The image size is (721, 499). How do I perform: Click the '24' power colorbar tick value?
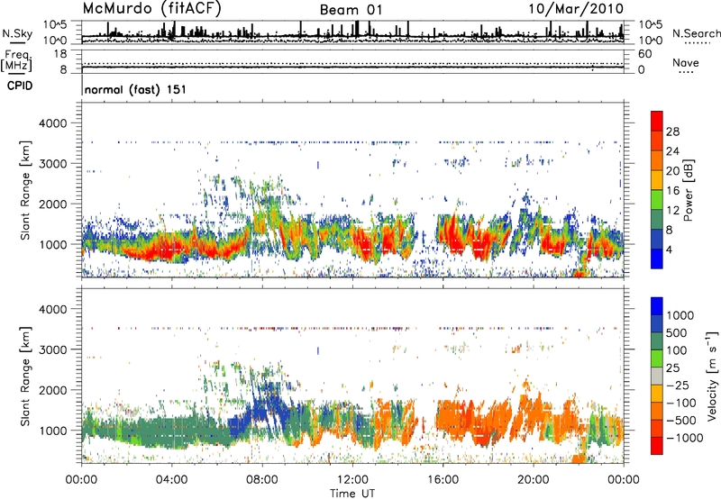tap(672, 151)
